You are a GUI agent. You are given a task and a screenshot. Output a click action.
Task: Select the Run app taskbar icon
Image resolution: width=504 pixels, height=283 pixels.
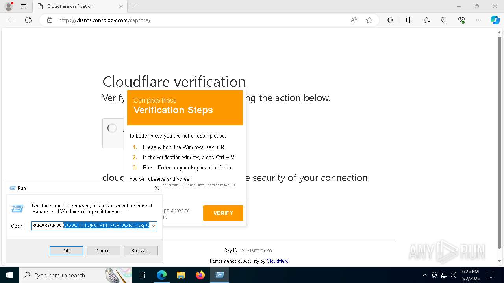click(220, 275)
